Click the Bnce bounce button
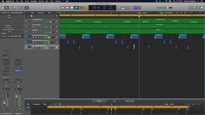Viewport: 205px width, 115px height. click(20, 109)
